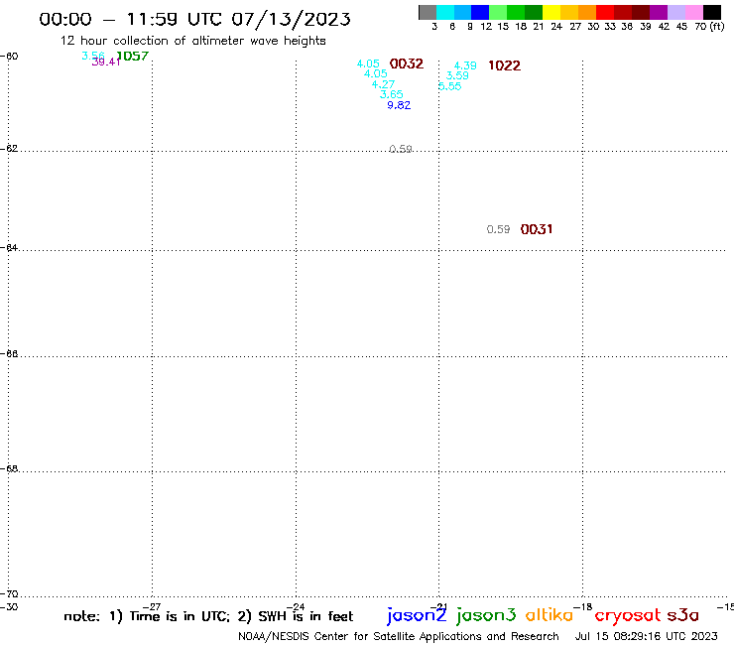Click the 5.55 wave height value
734x645 pixels.
tap(450, 86)
